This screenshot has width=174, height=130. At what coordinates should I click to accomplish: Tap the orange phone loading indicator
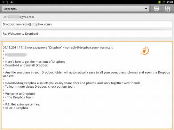coord(144,51)
